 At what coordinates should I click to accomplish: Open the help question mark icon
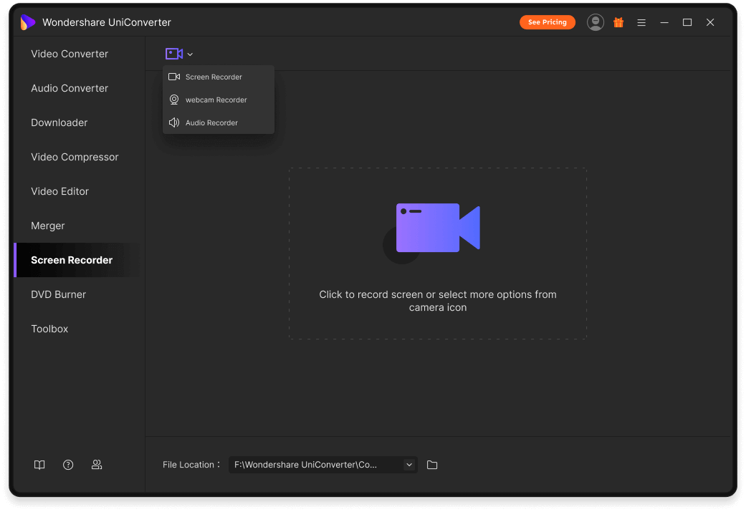click(x=68, y=465)
